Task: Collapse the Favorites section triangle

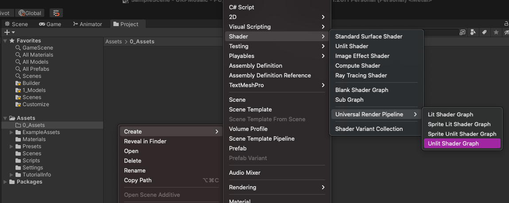Action: pyautogui.click(x=5, y=41)
